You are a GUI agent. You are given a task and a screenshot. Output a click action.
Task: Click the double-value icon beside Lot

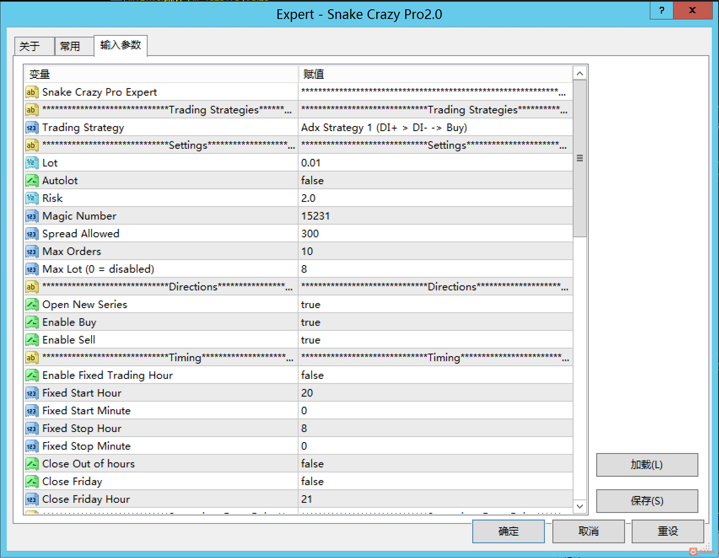tap(32, 163)
